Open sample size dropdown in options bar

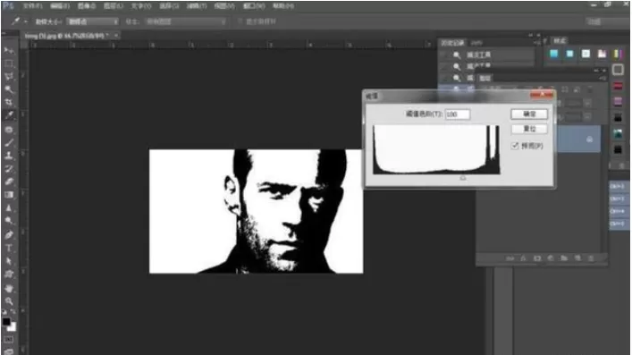pos(93,21)
